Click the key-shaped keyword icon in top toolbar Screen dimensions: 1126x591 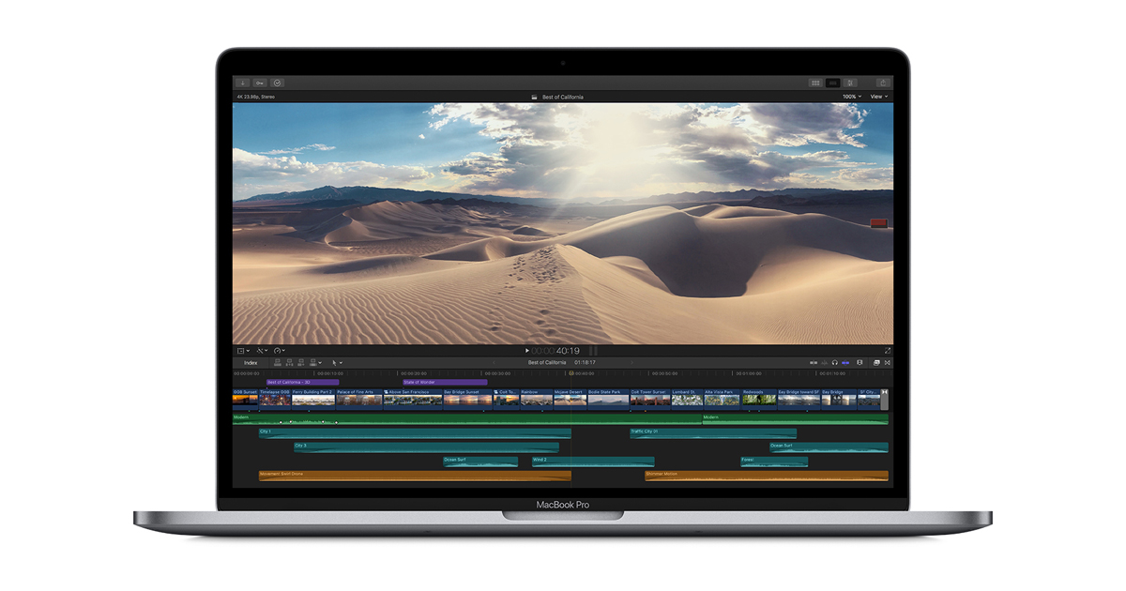(260, 82)
